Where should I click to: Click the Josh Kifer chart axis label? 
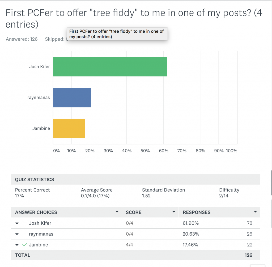tap(39, 67)
